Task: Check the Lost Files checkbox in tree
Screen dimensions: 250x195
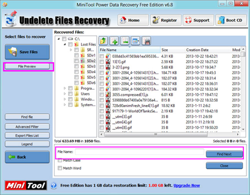Action: click(70, 44)
